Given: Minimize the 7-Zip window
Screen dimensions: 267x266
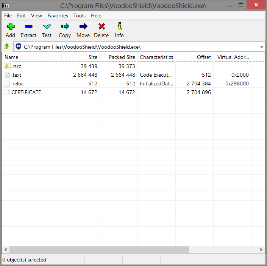Looking at the screenshot, I should pyautogui.click(x=230, y=5).
